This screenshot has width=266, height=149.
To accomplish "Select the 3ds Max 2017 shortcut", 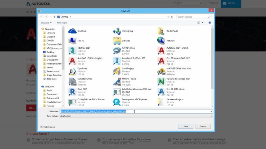I will pos(79,51).
